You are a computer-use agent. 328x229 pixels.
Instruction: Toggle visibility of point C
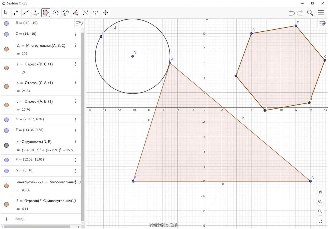click(x=7, y=34)
